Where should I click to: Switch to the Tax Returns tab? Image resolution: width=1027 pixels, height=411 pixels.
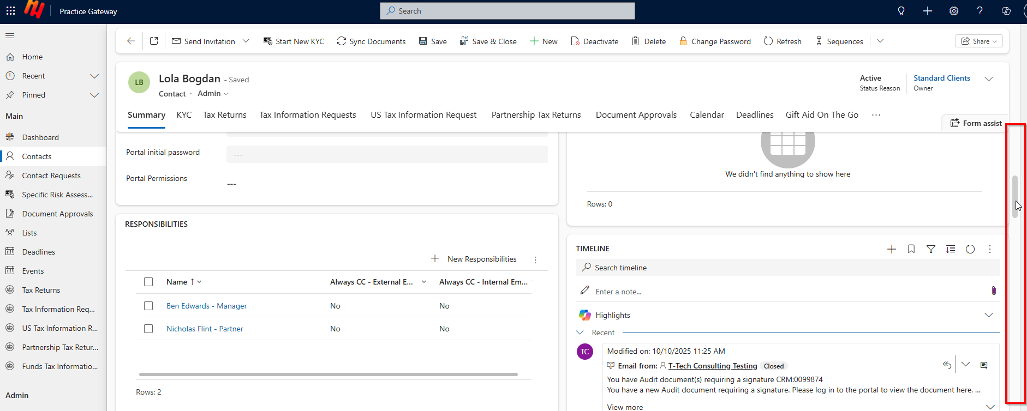tap(225, 115)
